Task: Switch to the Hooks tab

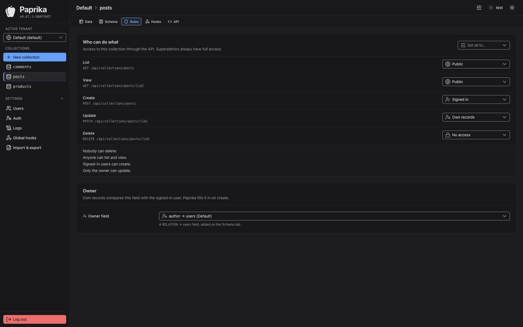Action: [153, 22]
